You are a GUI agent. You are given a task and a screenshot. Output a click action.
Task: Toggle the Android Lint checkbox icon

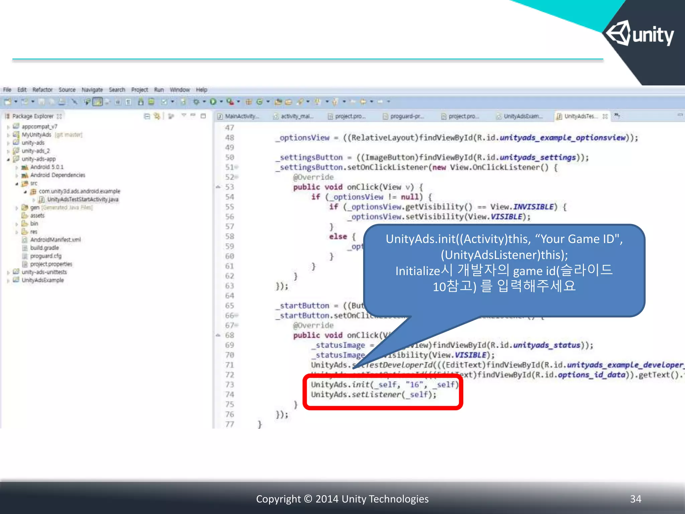click(x=164, y=101)
